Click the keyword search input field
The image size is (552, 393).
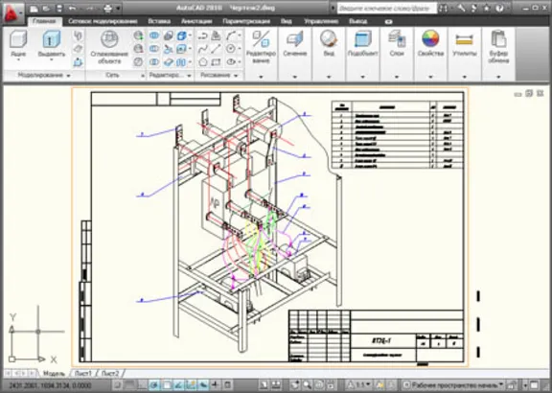pyautogui.click(x=386, y=8)
